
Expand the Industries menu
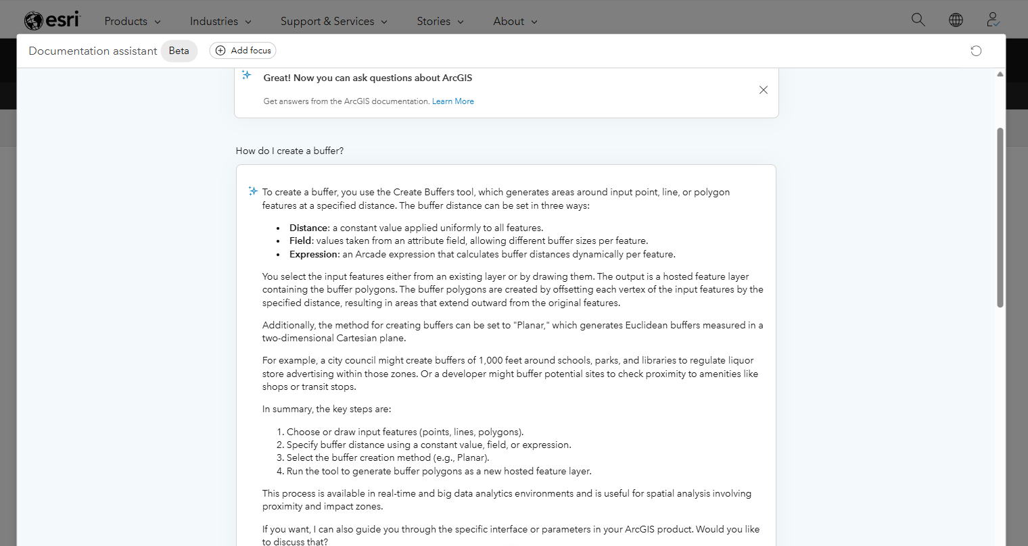220,21
